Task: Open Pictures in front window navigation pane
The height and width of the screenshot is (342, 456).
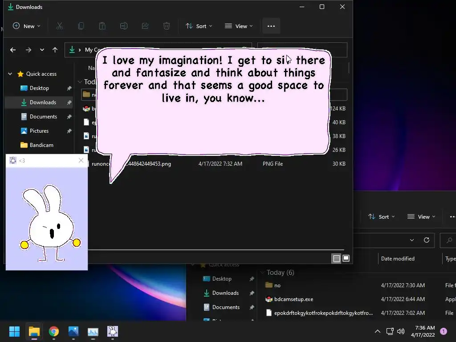Action: 39,131
